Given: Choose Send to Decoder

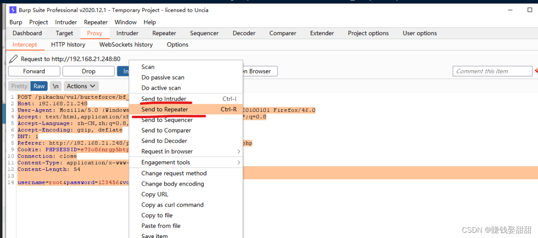Looking at the screenshot, I should coord(186,141).
